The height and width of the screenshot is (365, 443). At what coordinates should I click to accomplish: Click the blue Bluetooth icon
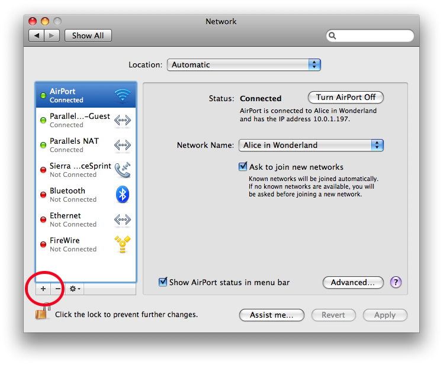click(123, 195)
